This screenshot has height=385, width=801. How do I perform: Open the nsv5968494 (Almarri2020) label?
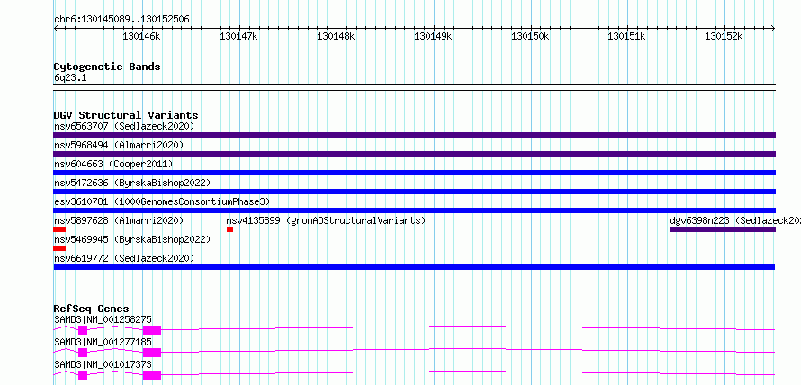coord(119,145)
